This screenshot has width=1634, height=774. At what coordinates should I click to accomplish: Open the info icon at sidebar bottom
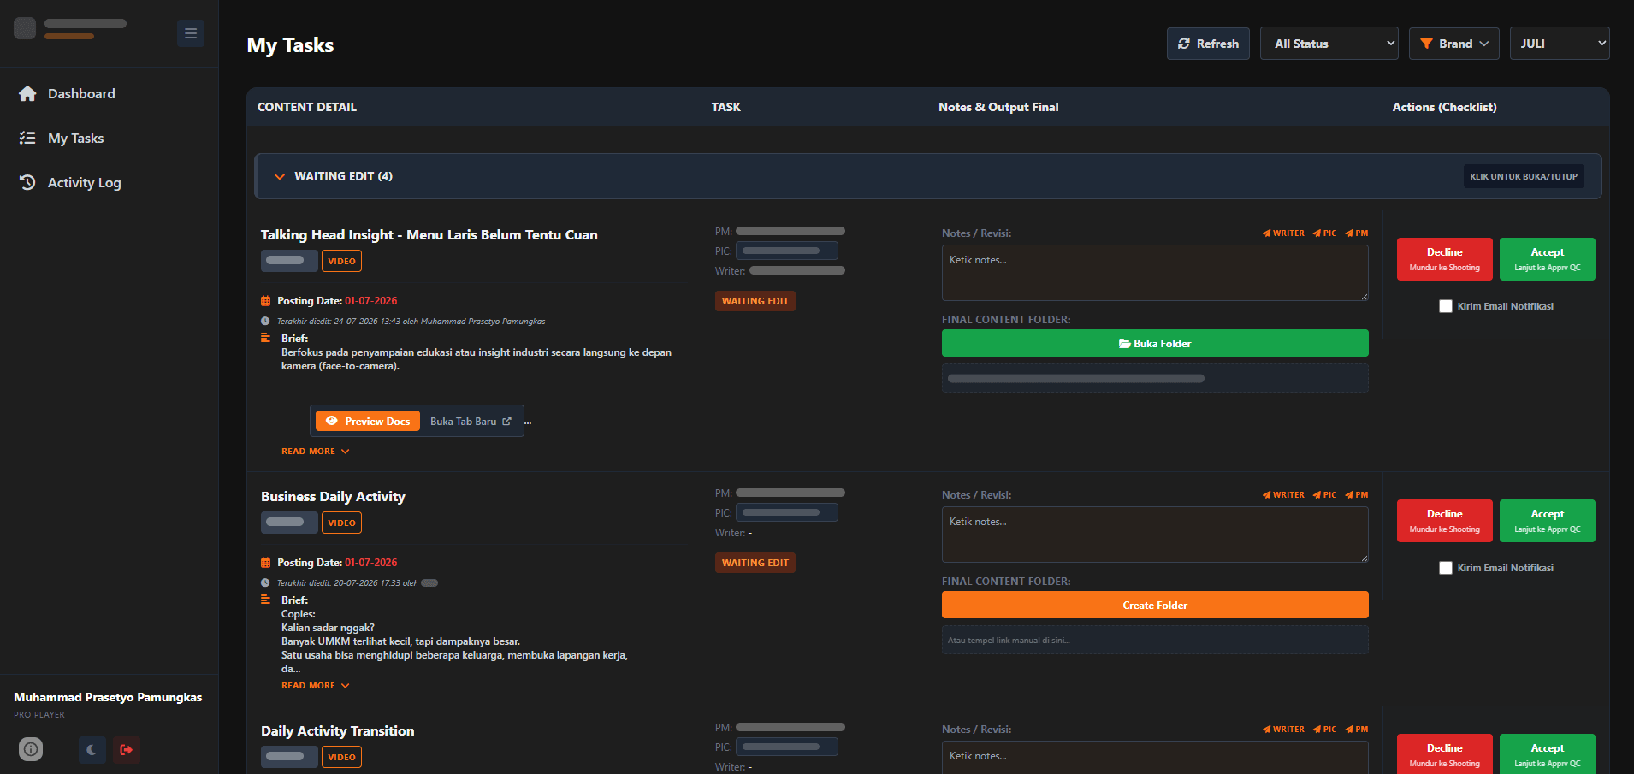(31, 749)
